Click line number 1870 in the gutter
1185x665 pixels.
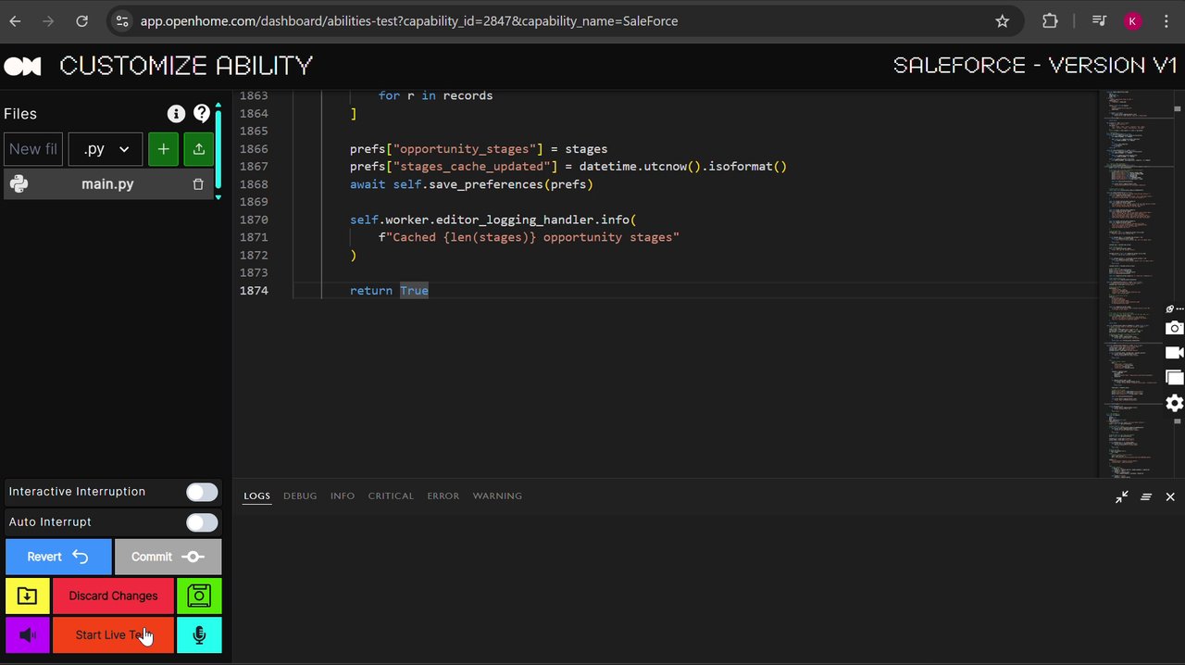click(x=254, y=220)
